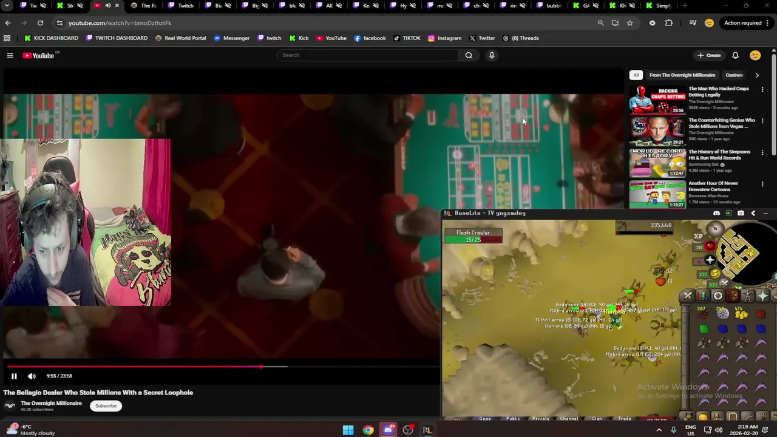Viewport: 777px width, 437px height.
Task: Select the Public chat tab in RuneLite
Action: point(513,418)
